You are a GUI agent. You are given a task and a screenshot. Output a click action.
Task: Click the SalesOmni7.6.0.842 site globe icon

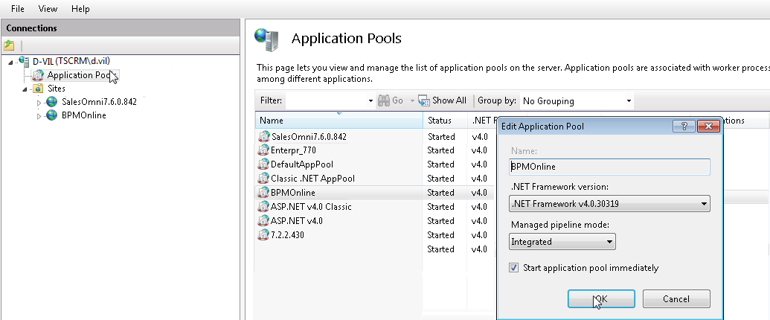[x=51, y=102]
